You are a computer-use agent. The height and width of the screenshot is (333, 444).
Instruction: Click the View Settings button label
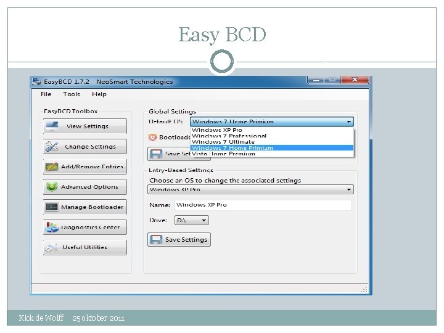[x=88, y=126]
